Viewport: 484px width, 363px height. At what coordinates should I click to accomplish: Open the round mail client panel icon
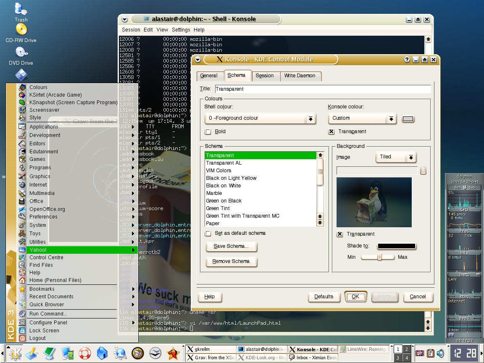tap(138, 353)
